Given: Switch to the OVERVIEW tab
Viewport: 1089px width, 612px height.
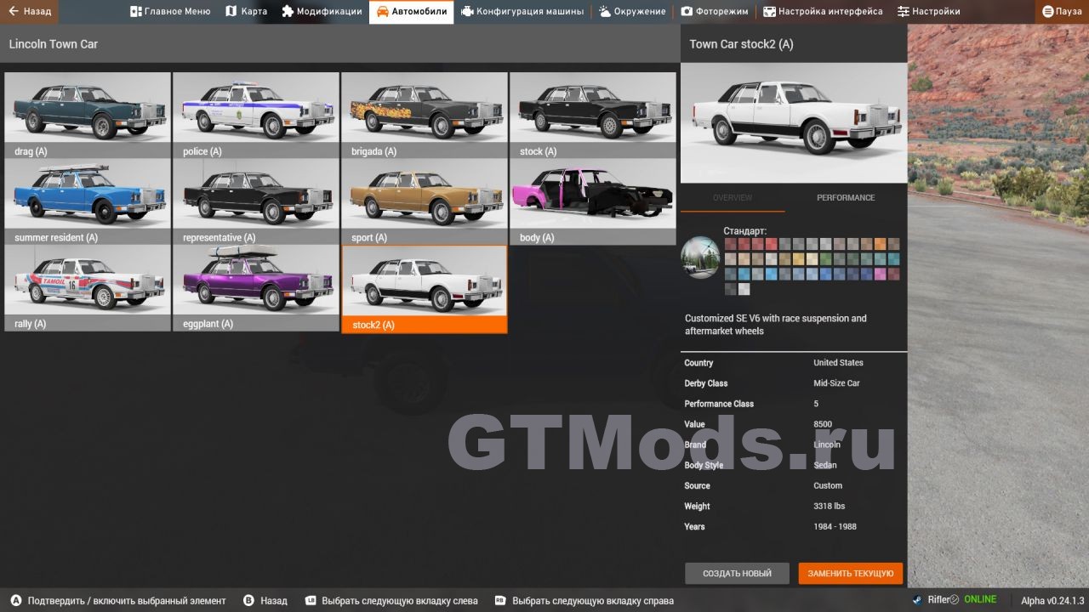Looking at the screenshot, I should pyautogui.click(x=733, y=197).
